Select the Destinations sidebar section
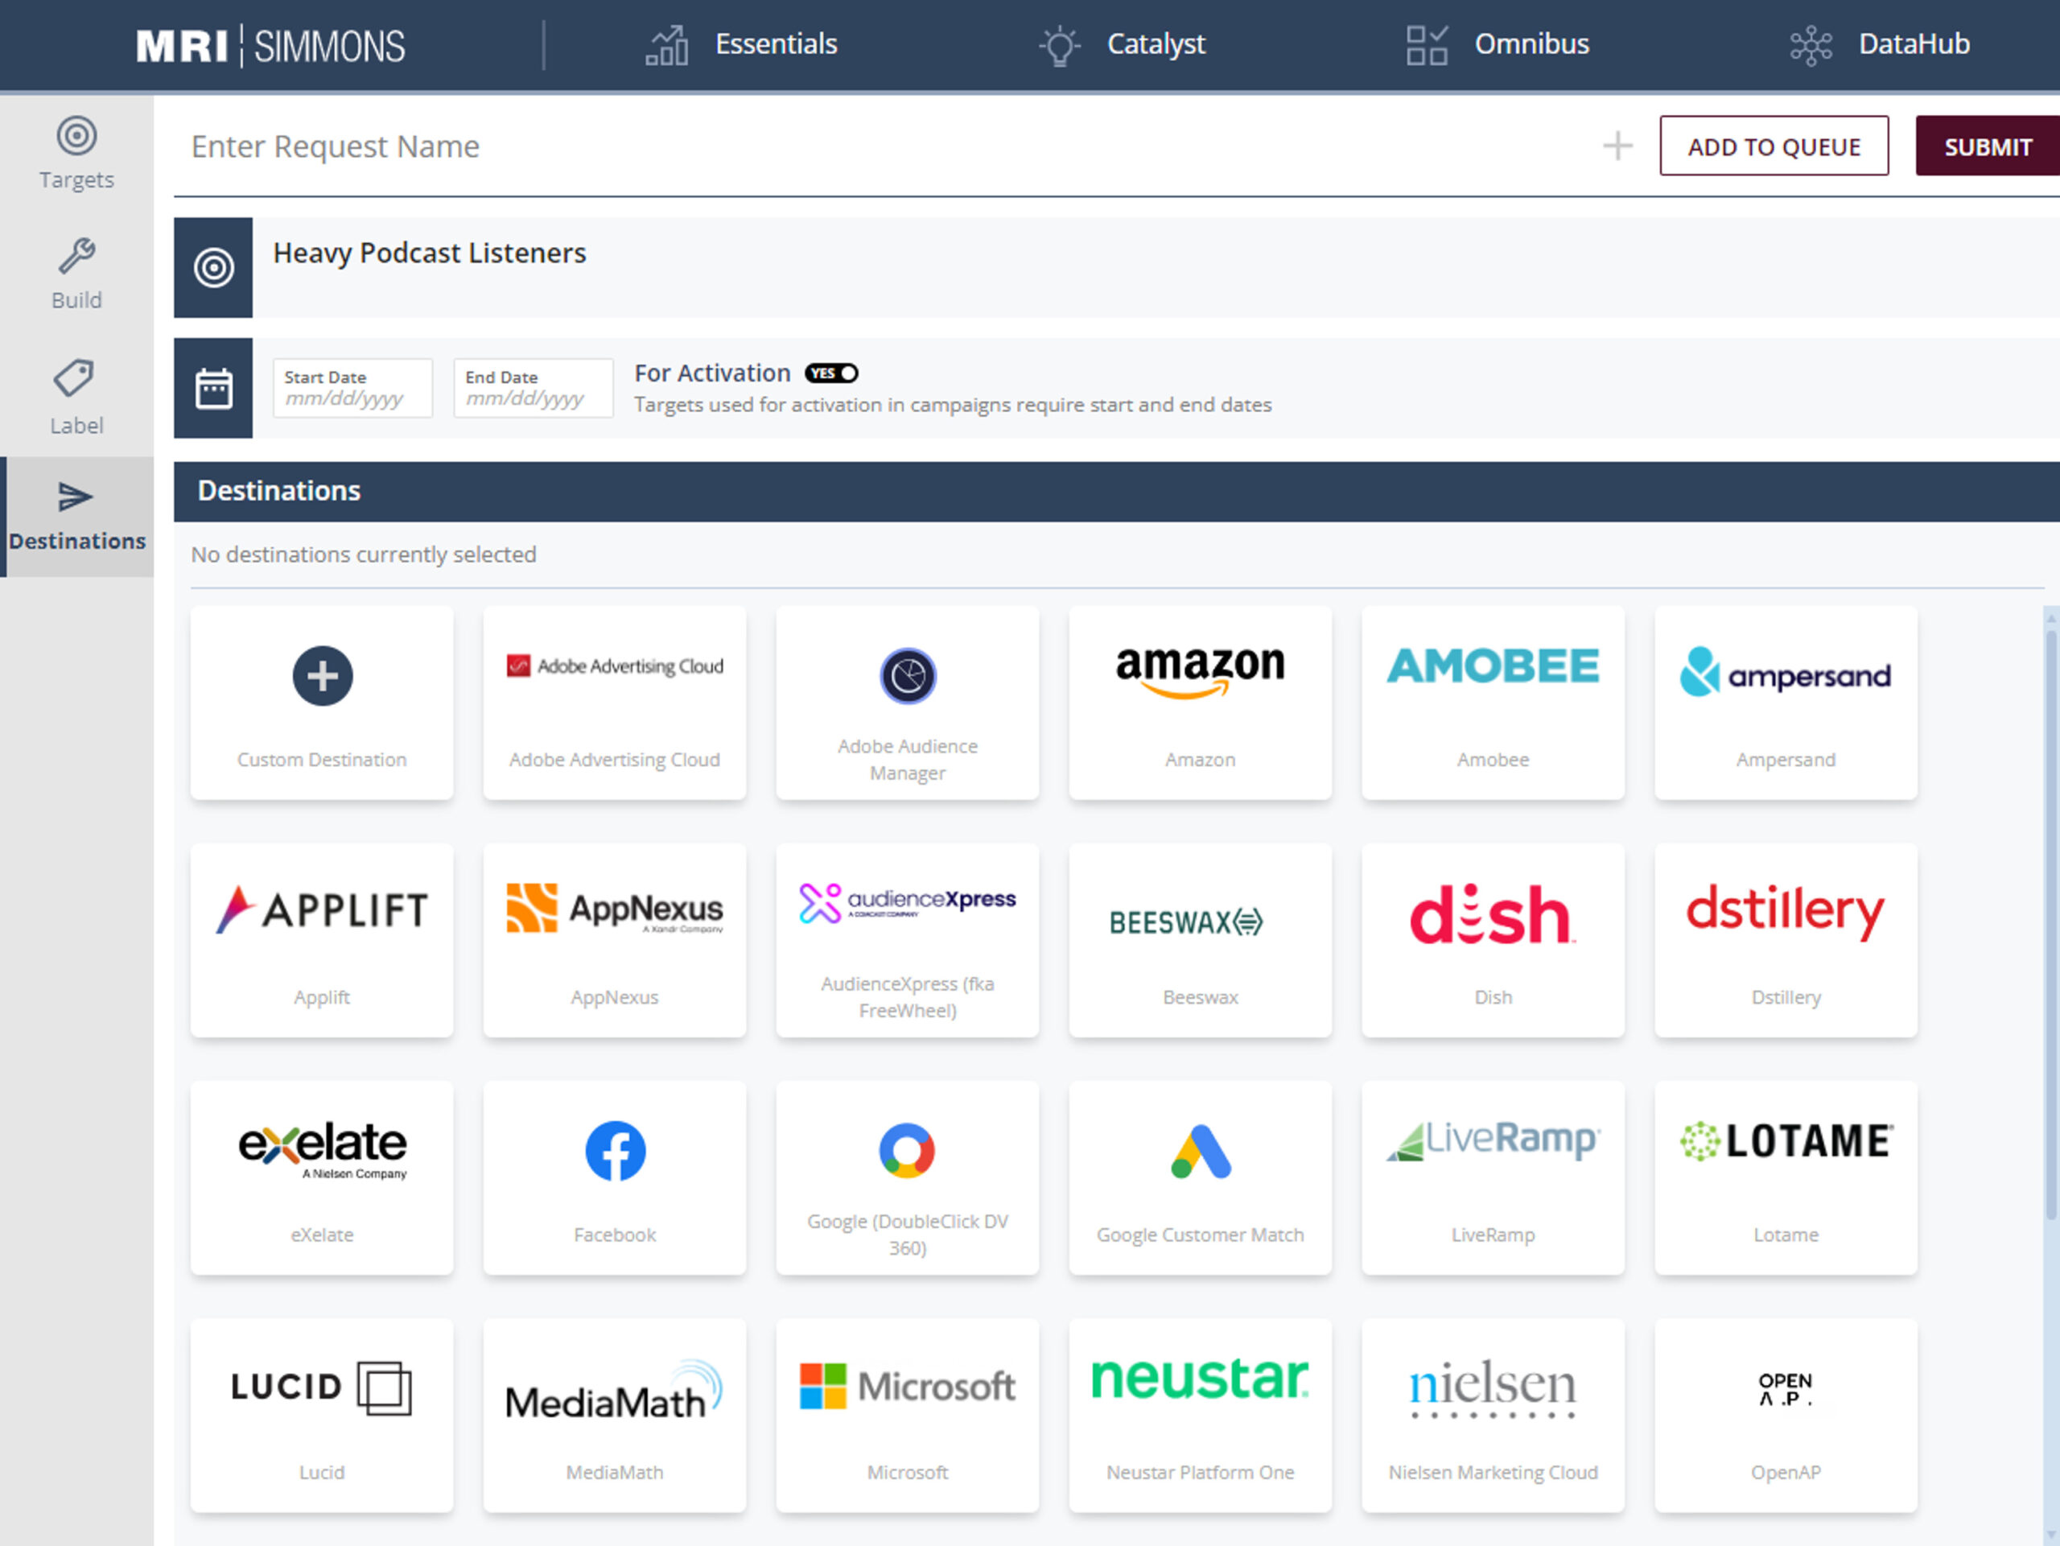 click(76, 517)
